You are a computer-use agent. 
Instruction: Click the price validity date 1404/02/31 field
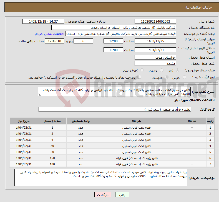pyautogui.click(x=155, y=50)
